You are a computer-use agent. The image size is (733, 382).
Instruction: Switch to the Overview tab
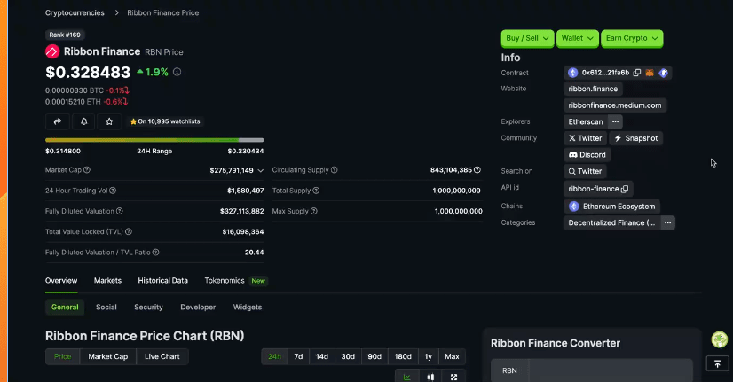[61, 281]
